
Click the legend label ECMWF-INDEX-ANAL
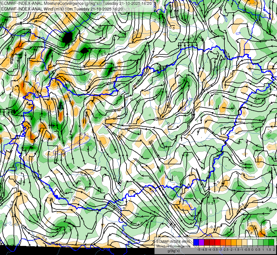(x=173, y=242)
